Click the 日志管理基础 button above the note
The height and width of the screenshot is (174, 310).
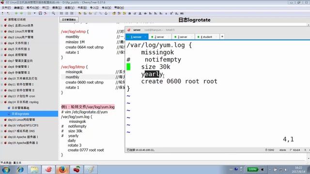pyautogui.click(x=69, y=20)
